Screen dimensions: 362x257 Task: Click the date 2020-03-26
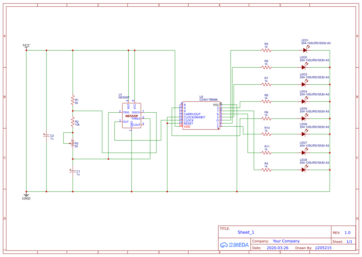277,248
